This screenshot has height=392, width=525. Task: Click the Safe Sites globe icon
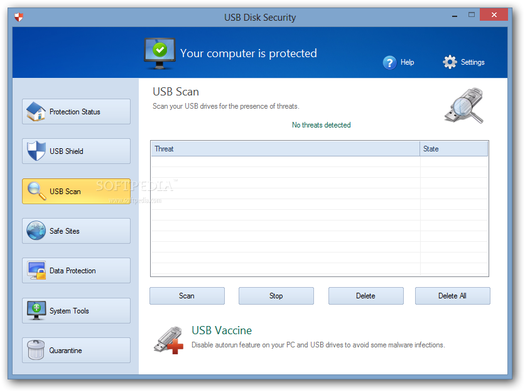coord(36,231)
